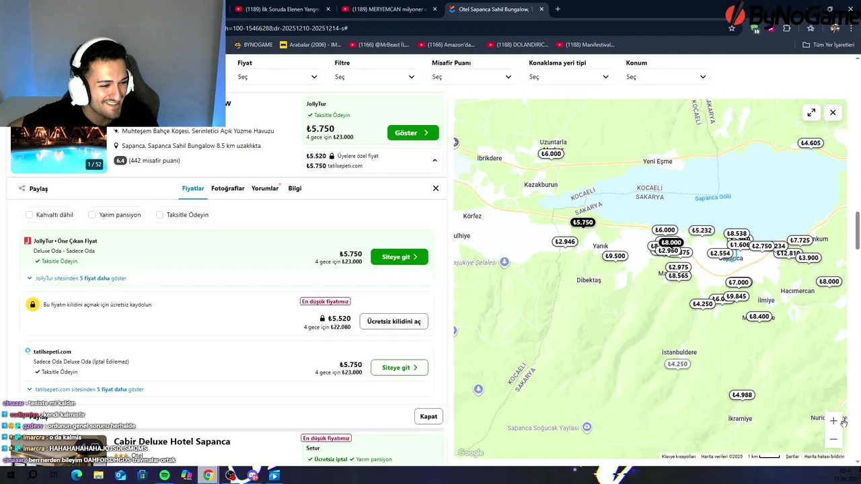The image size is (861, 484).
Task: Expand the map to fullscreen
Action: (x=811, y=112)
